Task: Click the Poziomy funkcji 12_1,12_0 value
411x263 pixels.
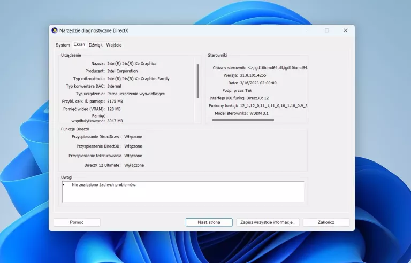Action: [273, 106]
